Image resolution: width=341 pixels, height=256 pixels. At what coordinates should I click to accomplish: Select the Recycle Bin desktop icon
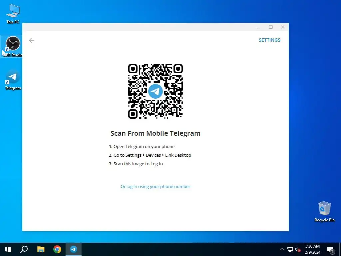click(324, 212)
